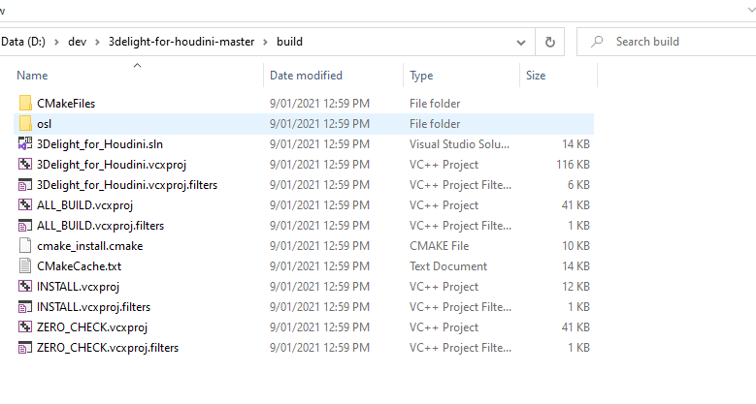This screenshot has width=756, height=404.
Task: Click the 3Delight_for_Houdini.sln Visual Studio icon
Action: pyautogui.click(x=26, y=144)
